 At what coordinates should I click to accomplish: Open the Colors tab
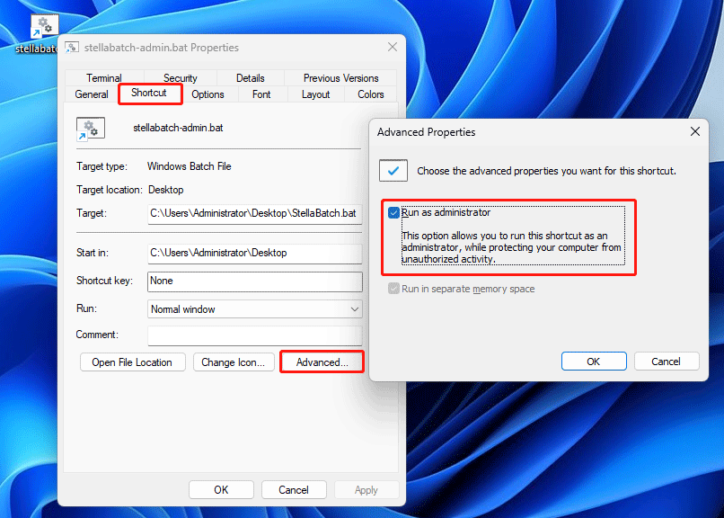click(x=369, y=94)
